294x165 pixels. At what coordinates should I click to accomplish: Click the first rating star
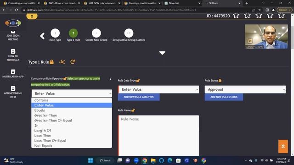[236, 16]
